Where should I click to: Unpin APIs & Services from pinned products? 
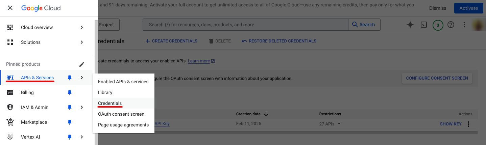(70, 78)
